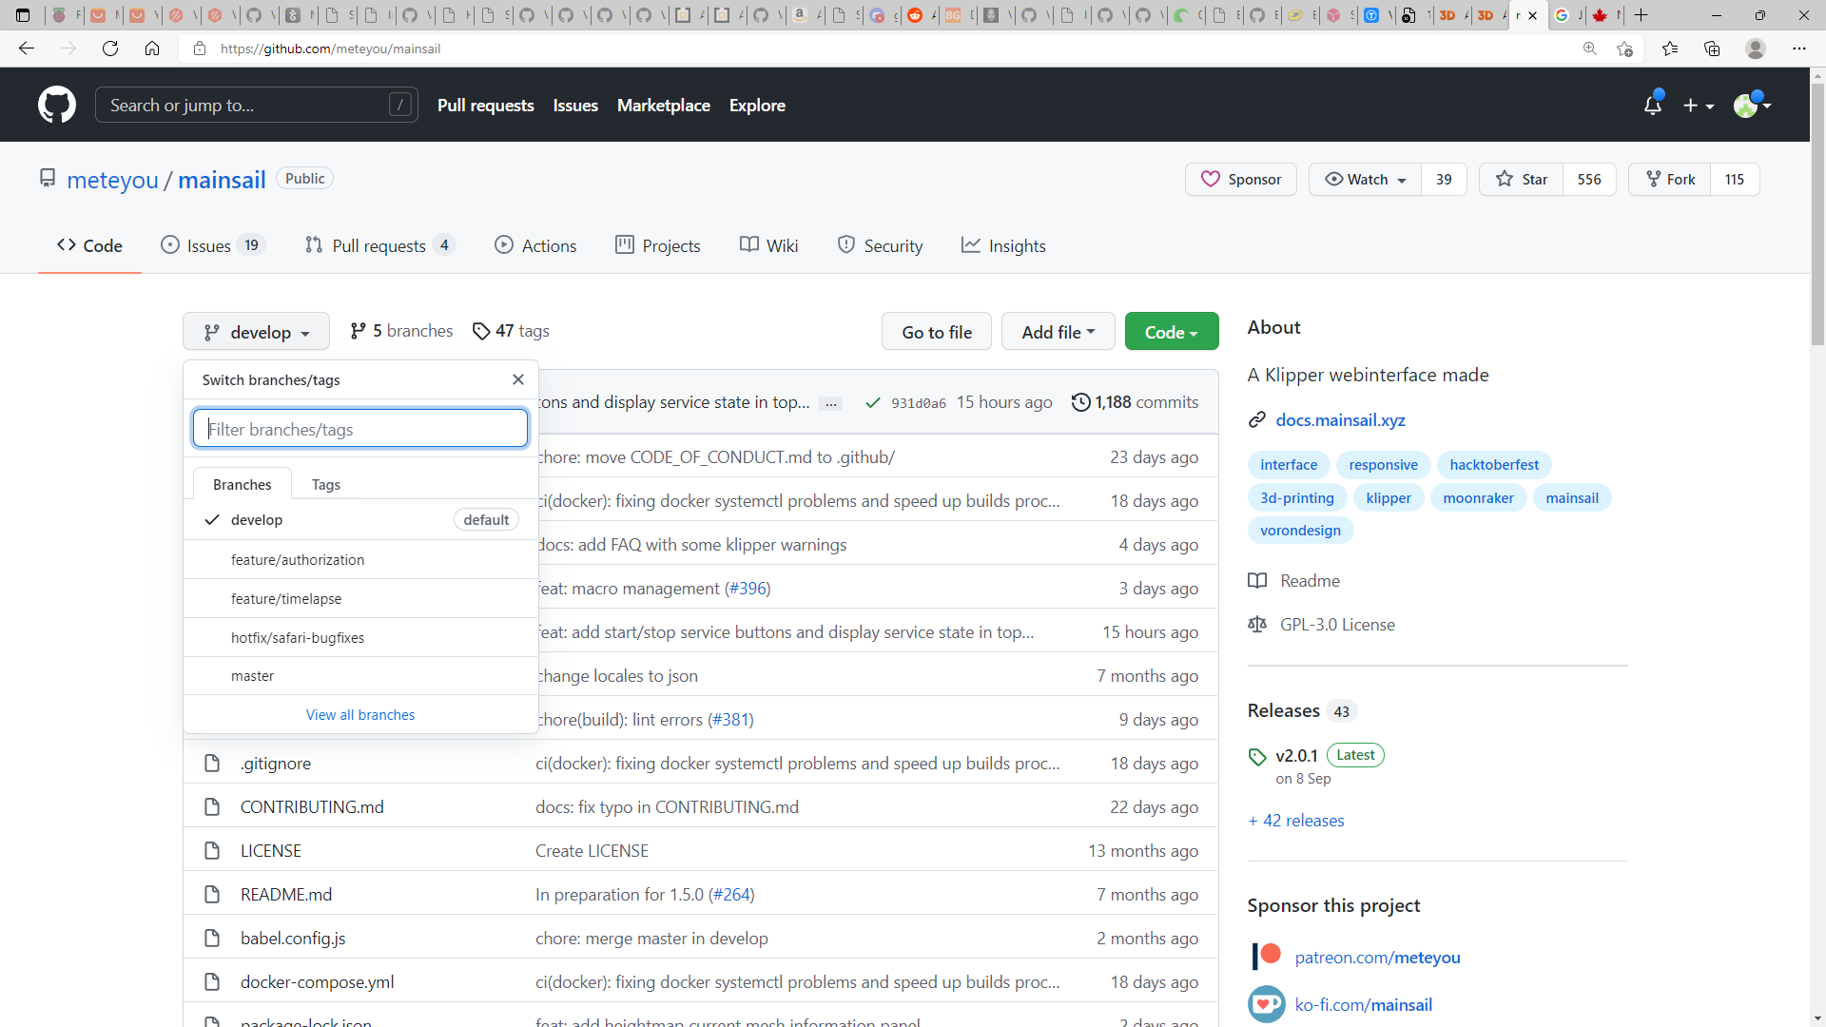This screenshot has height=1027, width=1826.
Task: Open Explore in top navigation
Action: click(x=757, y=106)
